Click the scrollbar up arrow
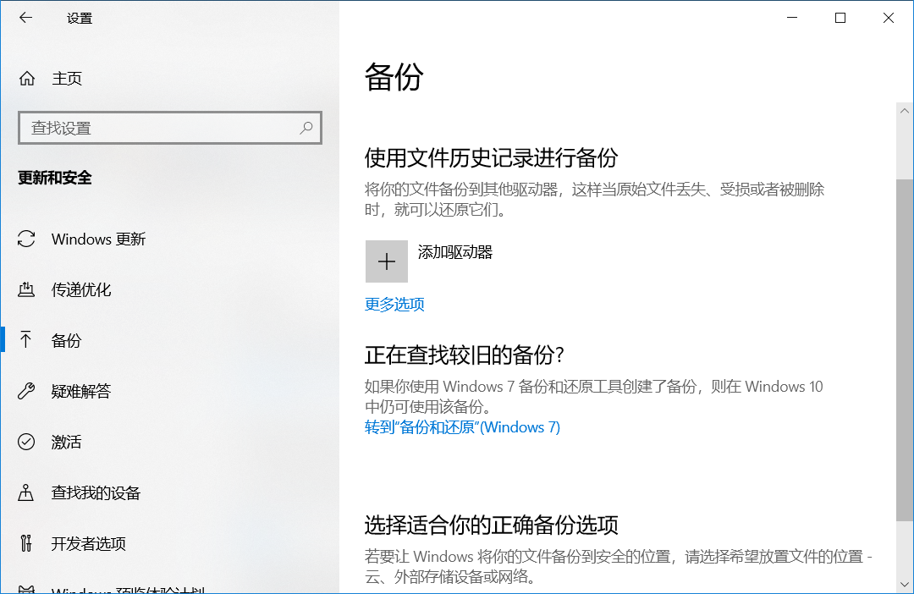The height and width of the screenshot is (594, 914). point(905,111)
